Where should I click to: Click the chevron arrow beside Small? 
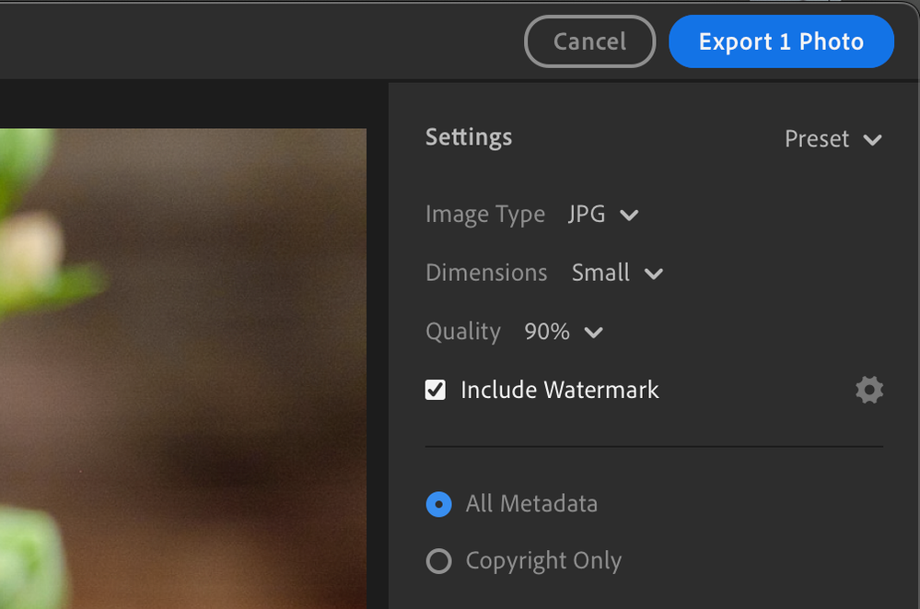coord(654,275)
